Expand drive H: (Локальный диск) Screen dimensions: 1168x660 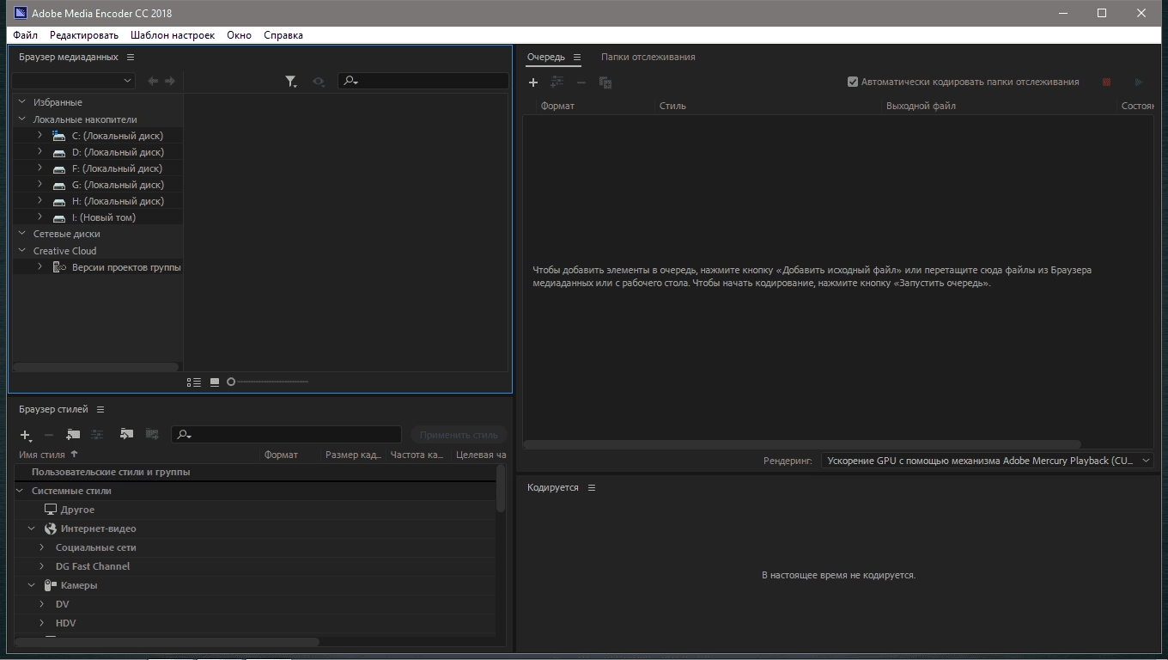[x=40, y=201]
